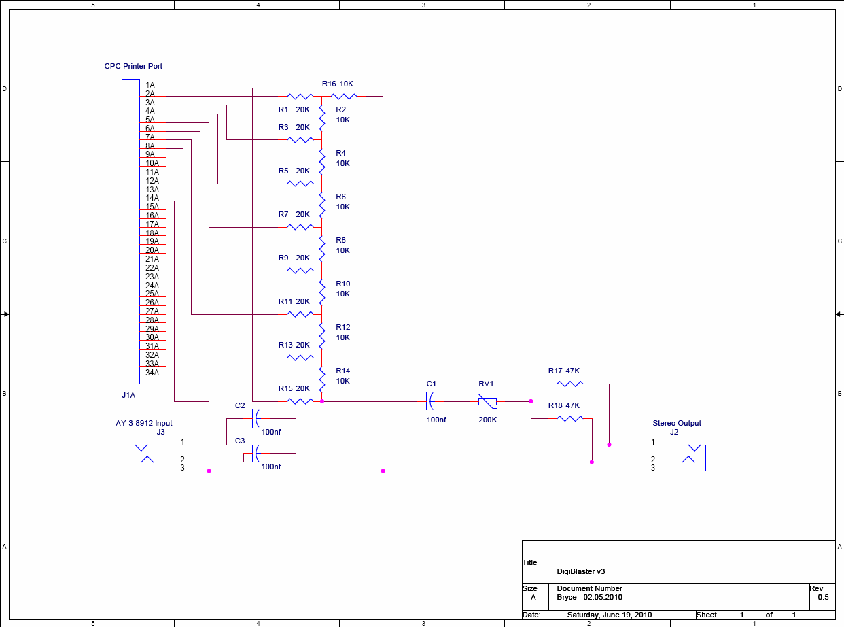This screenshot has width=844, height=627.
Task: Select the R11 20K resistor symbol
Action: 300,314
